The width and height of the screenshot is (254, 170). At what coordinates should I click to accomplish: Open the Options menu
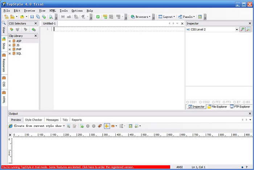tap(77, 11)
